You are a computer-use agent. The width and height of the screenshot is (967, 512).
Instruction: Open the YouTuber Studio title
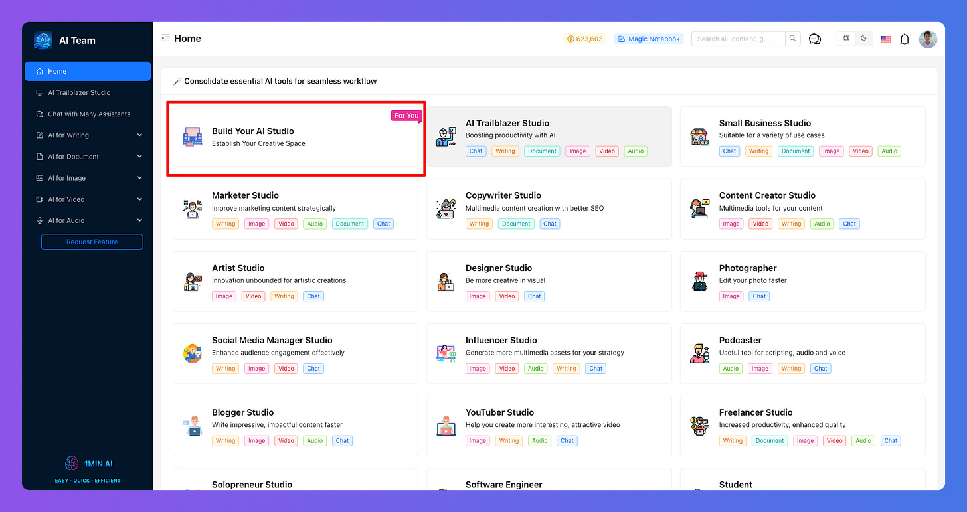[499, 412]
